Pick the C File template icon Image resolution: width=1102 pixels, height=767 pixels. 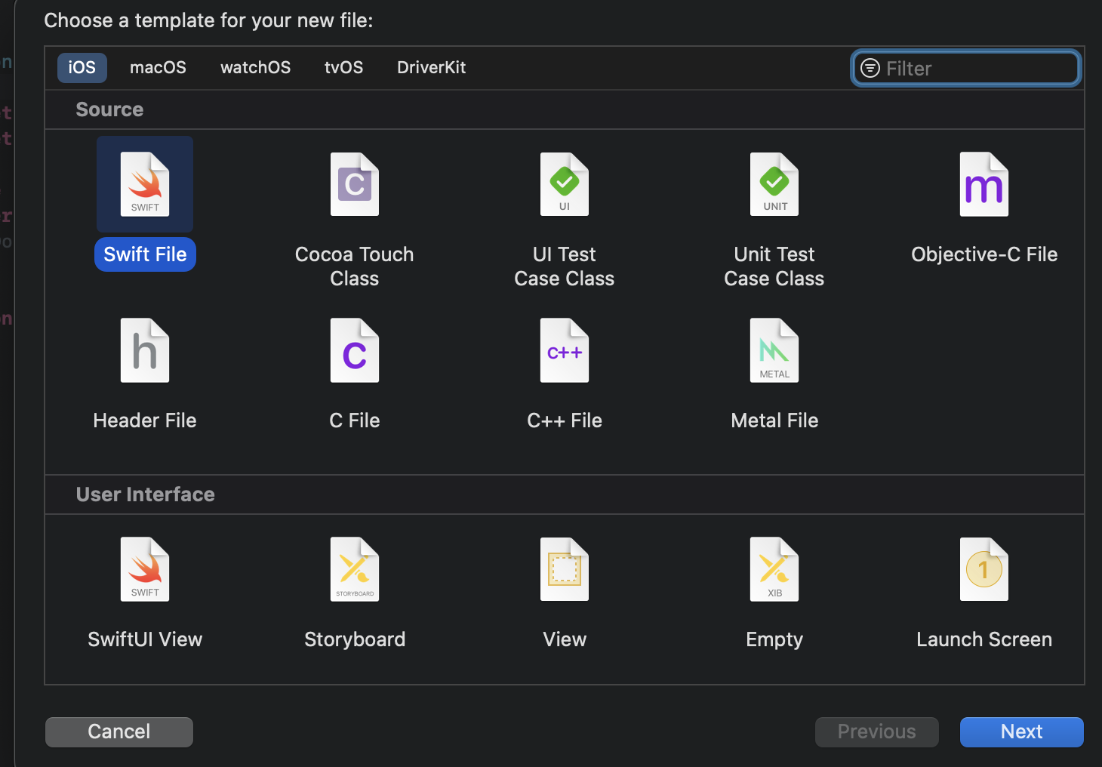click(x=355, y=350)
